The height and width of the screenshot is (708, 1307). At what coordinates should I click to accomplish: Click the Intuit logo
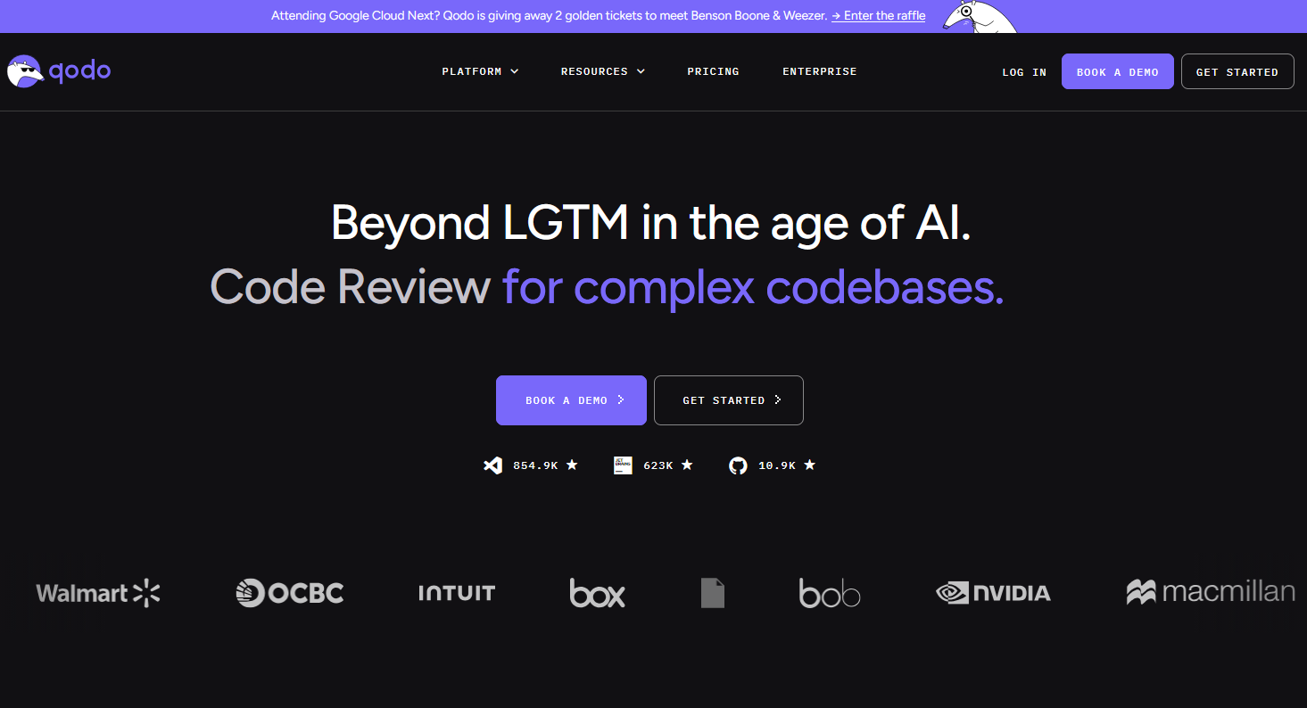[457, 593]
